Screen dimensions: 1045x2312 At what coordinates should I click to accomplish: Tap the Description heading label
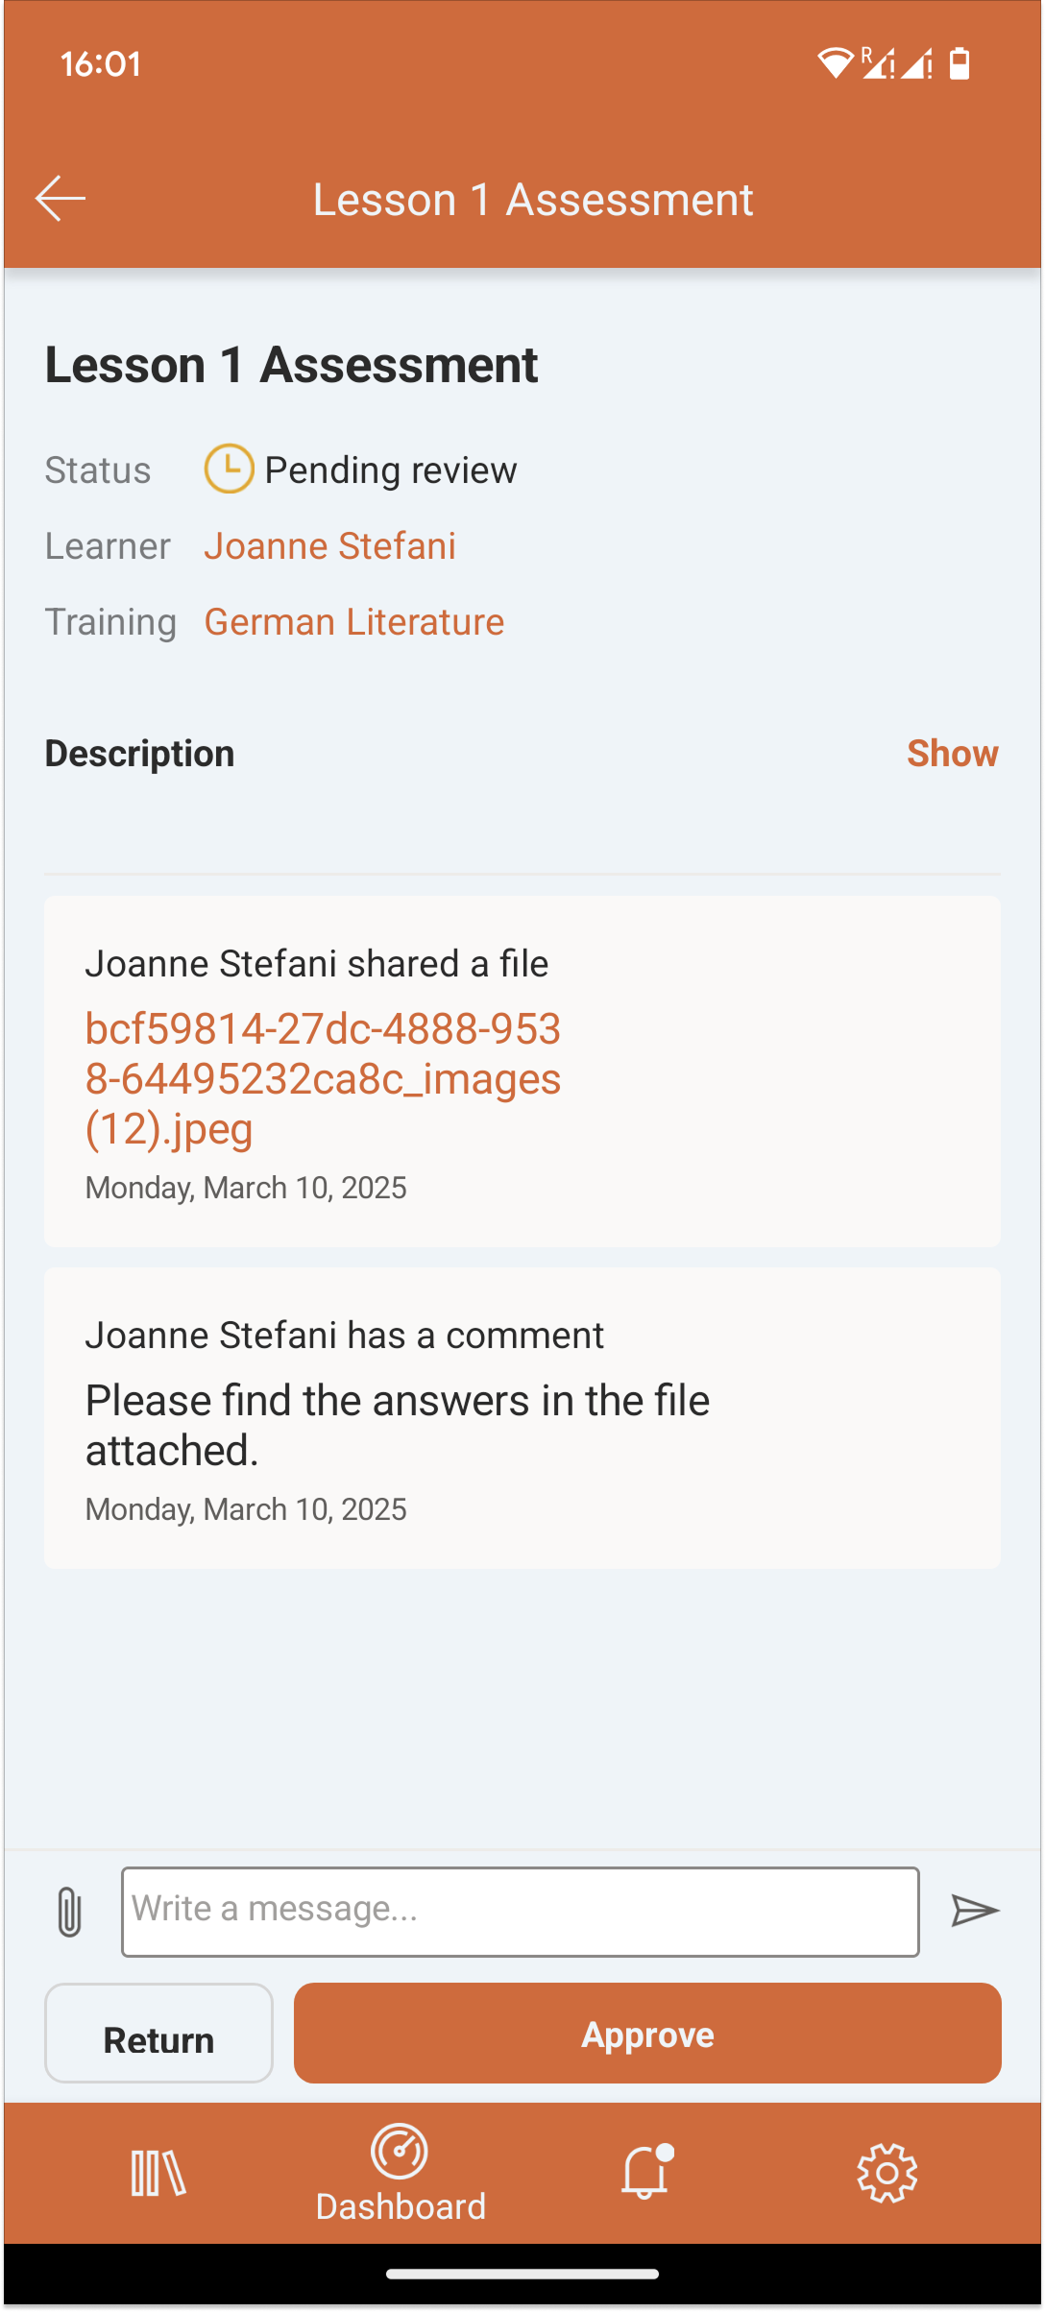pos(139,754)
